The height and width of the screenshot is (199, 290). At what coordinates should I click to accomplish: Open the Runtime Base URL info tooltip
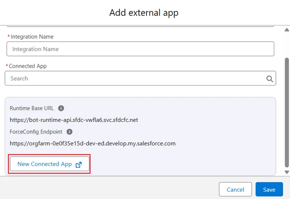[61, 108]
